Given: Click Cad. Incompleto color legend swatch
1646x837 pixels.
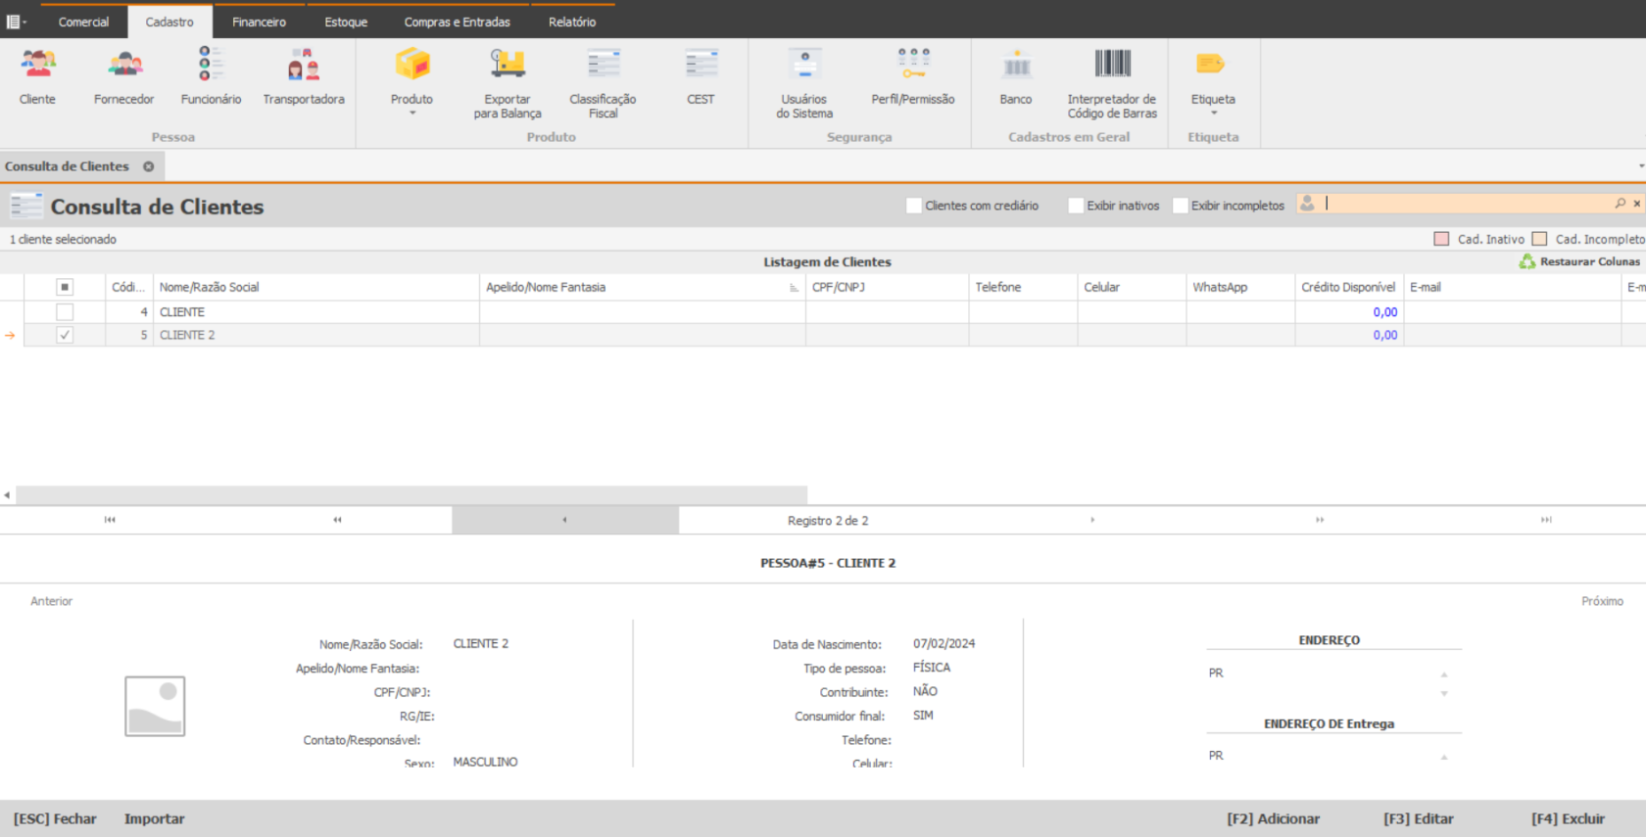Looking at the screenshot, I should pyautogui.click(x=1539, y=239).
